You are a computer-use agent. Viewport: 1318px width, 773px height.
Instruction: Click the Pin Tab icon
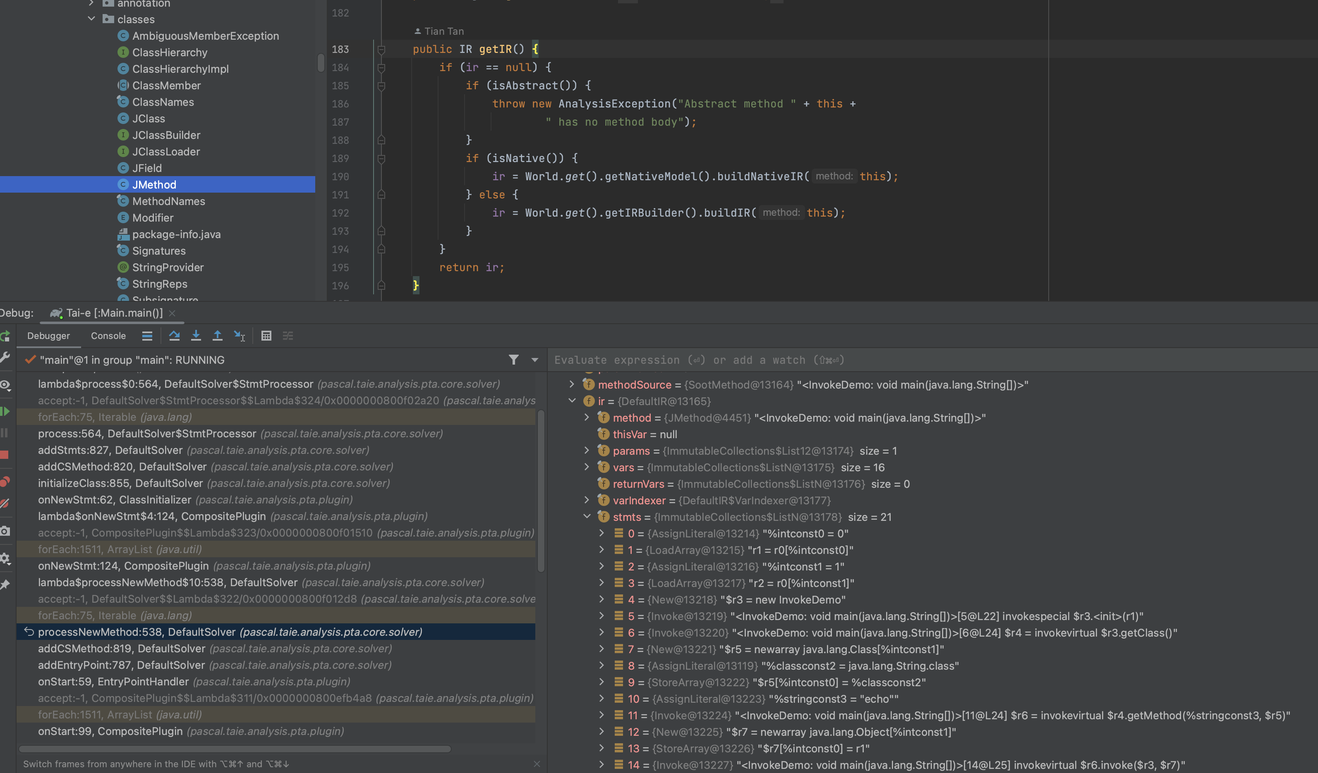[5, 585]
